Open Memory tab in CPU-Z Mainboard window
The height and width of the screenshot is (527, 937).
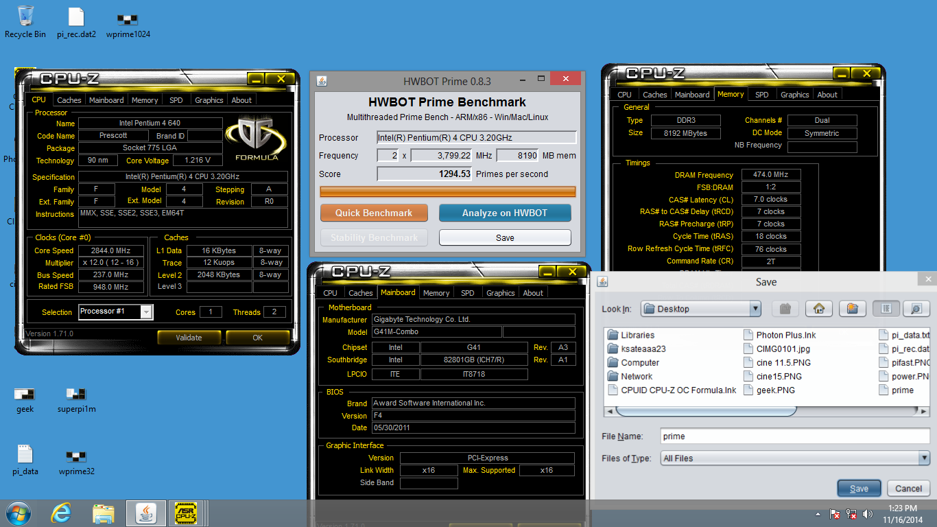(x=436, y=293)
